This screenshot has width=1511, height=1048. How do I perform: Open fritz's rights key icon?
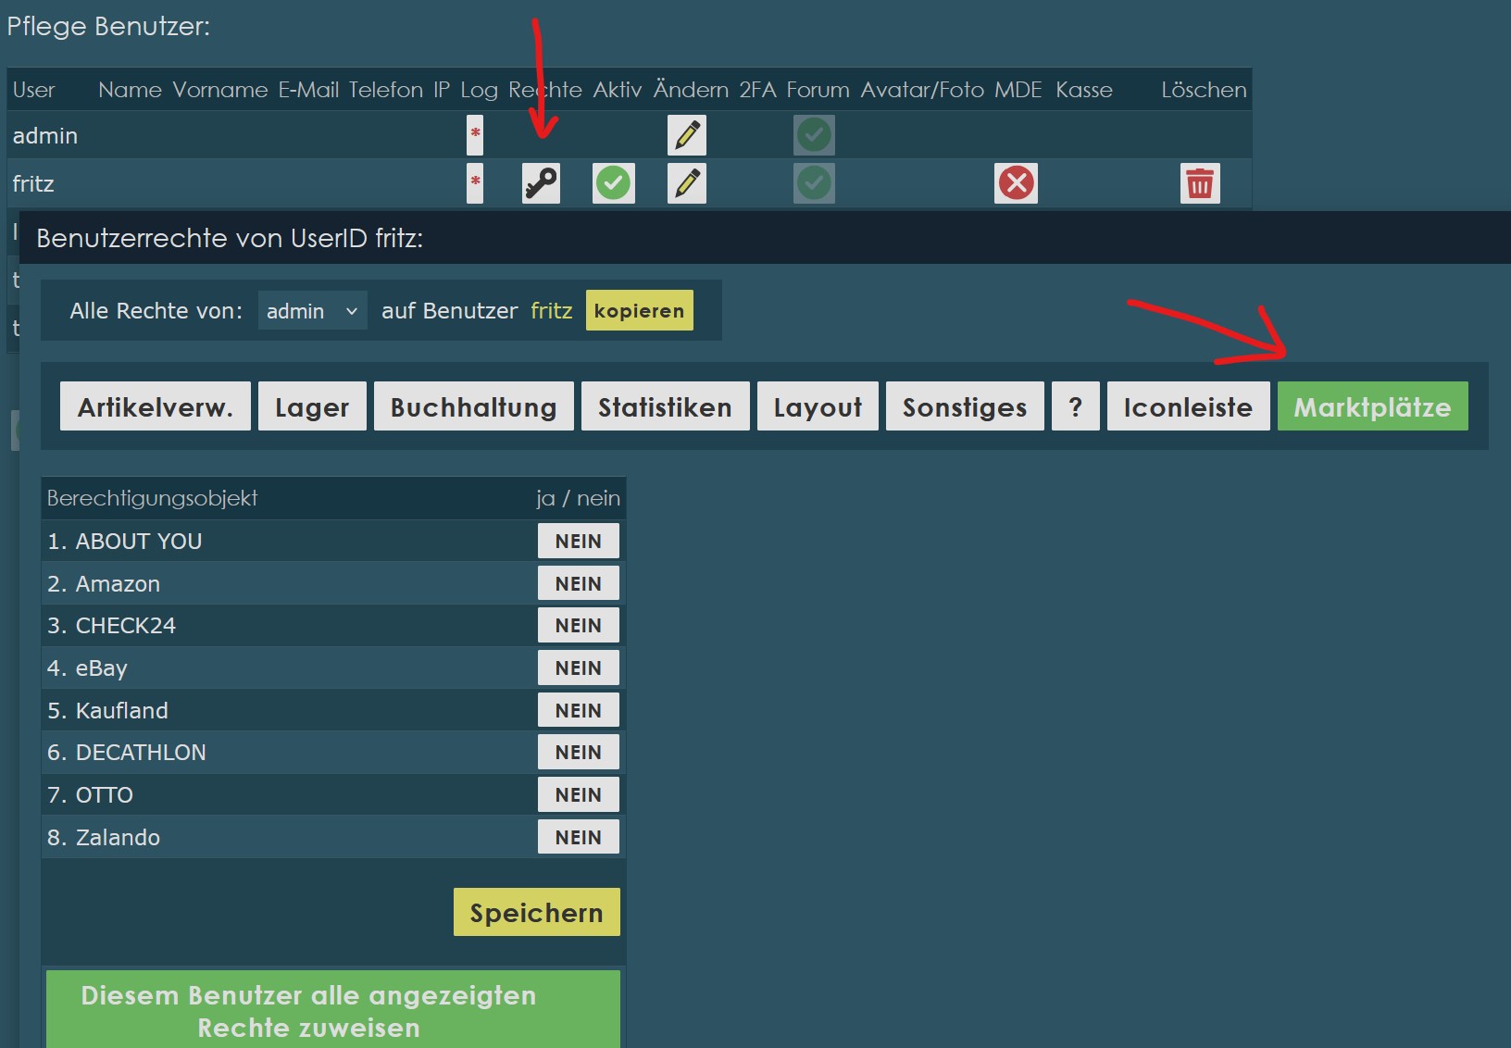[x=541, y=183]
